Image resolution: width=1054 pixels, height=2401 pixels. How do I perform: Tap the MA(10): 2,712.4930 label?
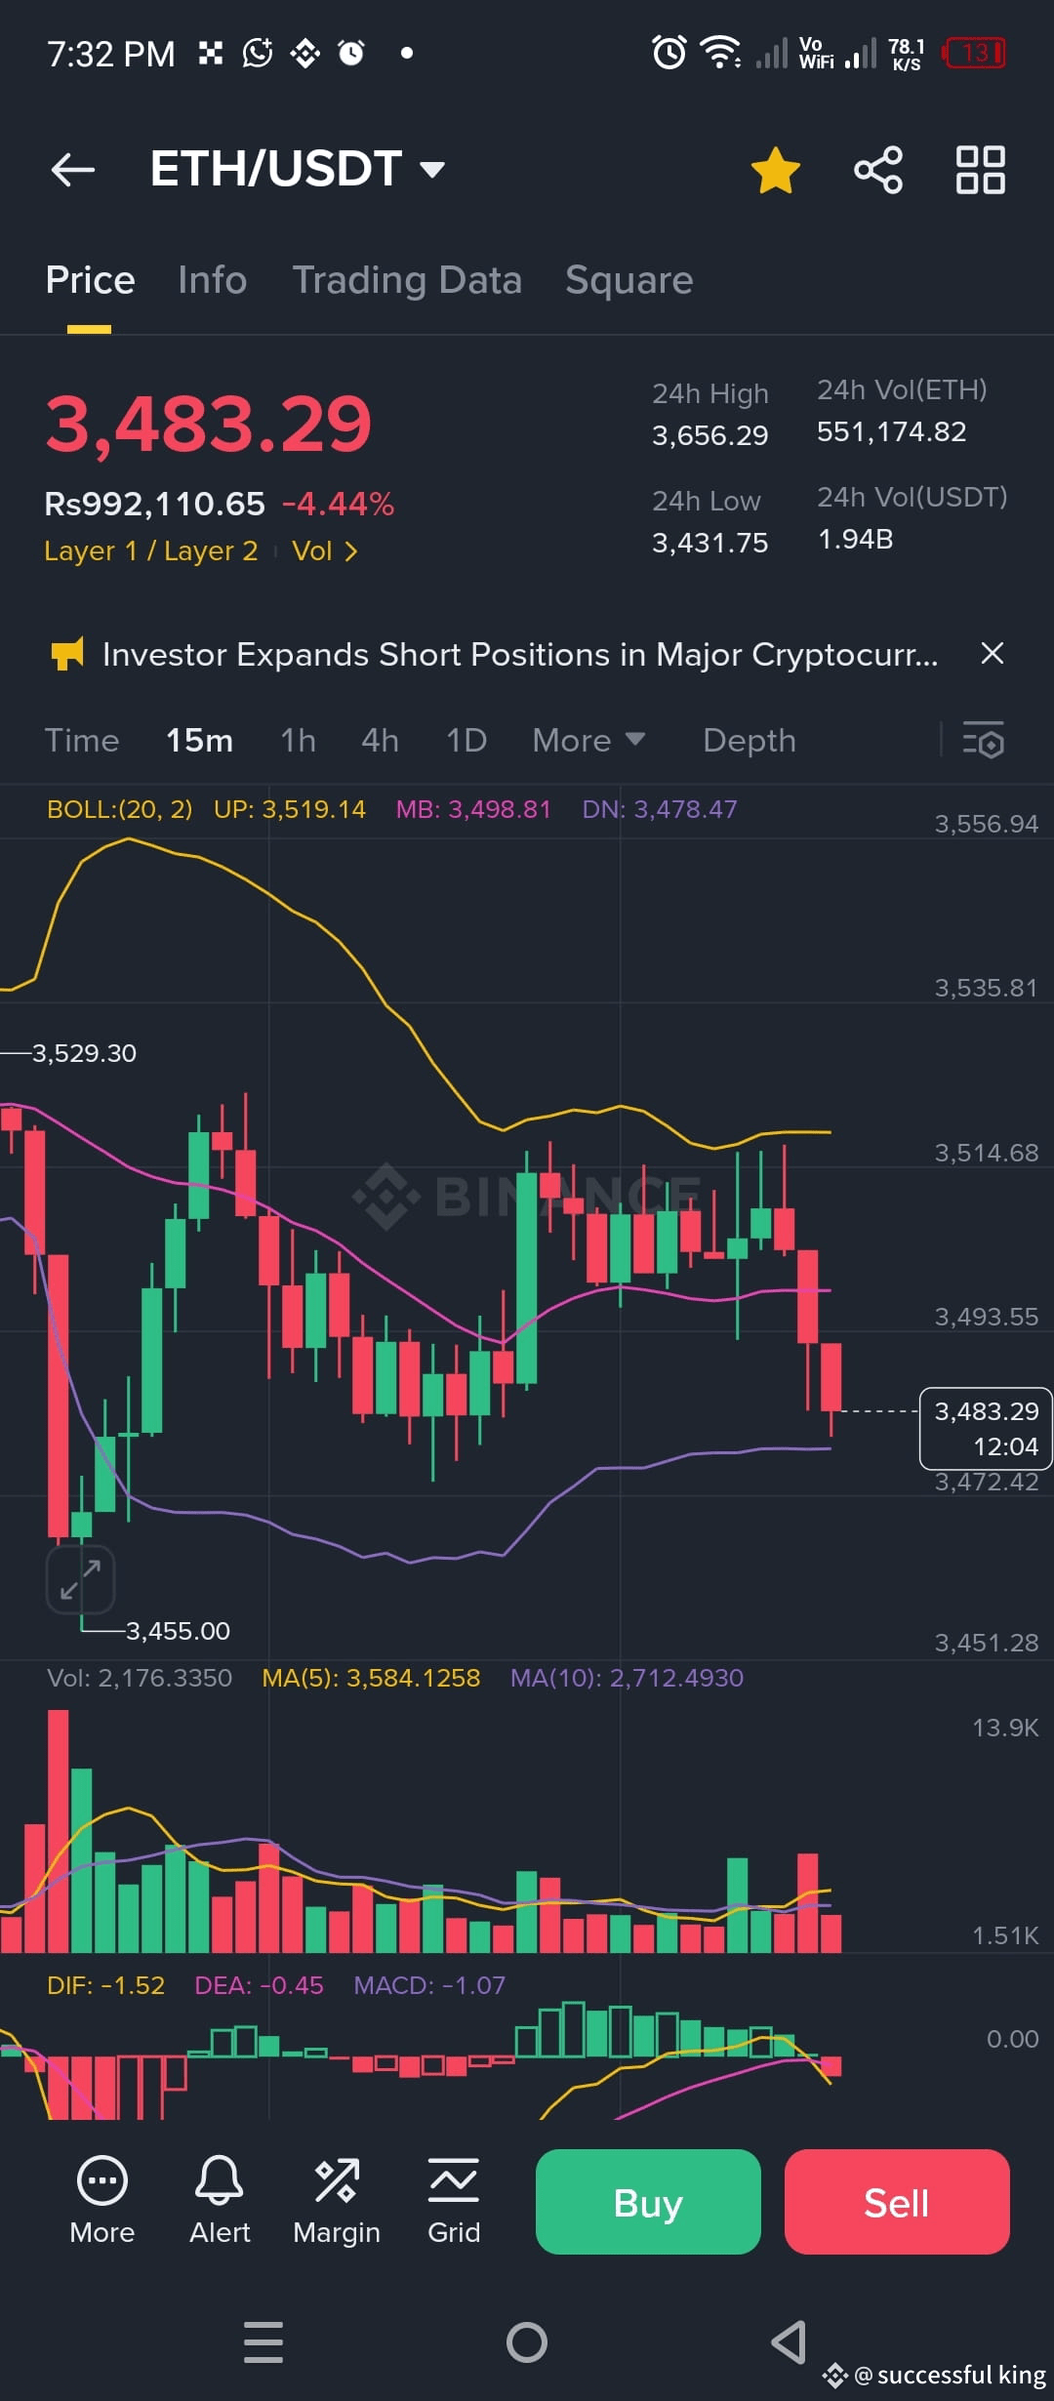(627, 1678)
